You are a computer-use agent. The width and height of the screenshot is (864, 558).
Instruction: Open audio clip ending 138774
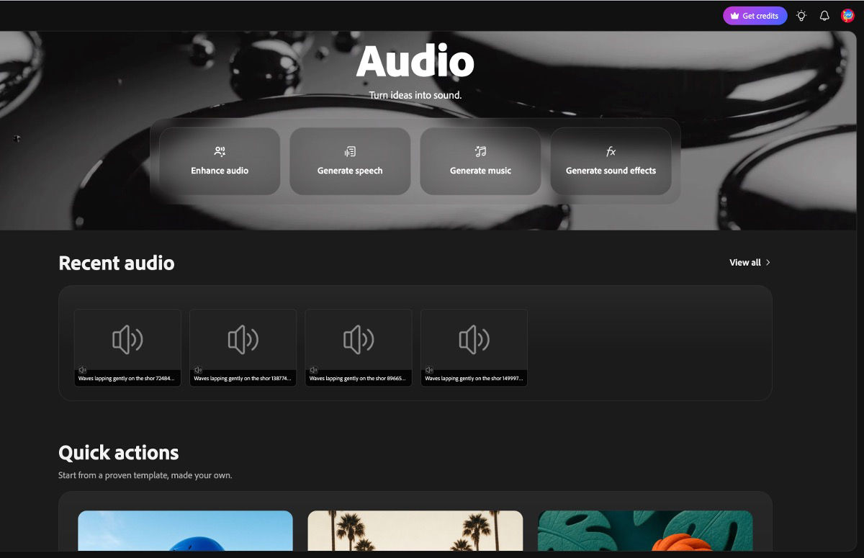243,348
